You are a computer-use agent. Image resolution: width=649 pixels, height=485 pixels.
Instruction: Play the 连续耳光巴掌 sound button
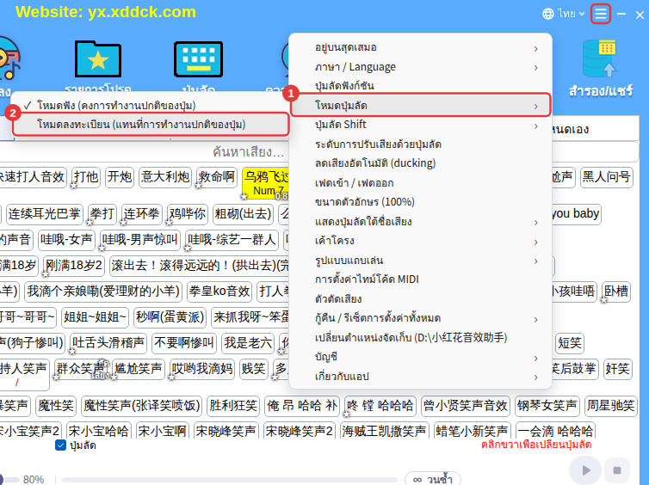tap(44, 214)
